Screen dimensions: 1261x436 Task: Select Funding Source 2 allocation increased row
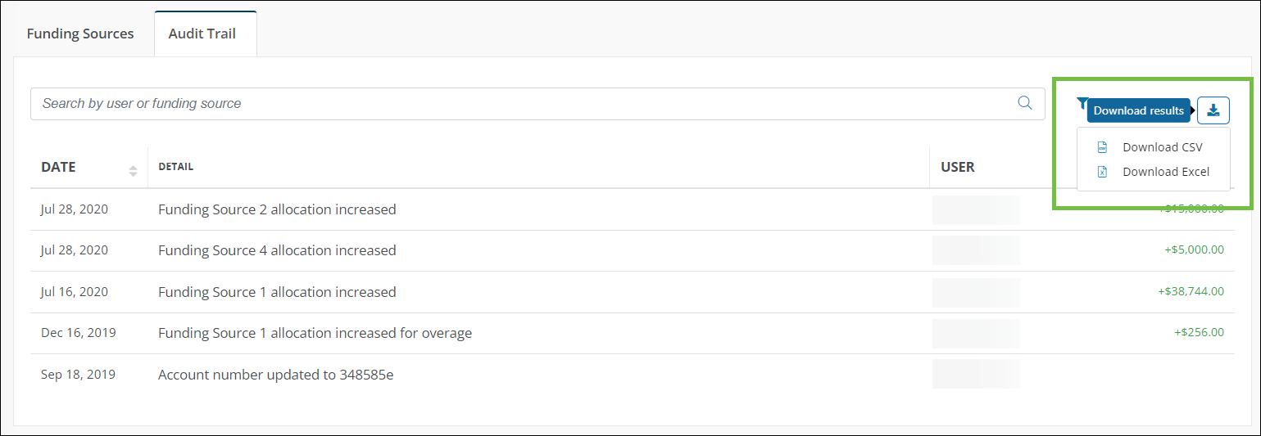click(631, 209)
